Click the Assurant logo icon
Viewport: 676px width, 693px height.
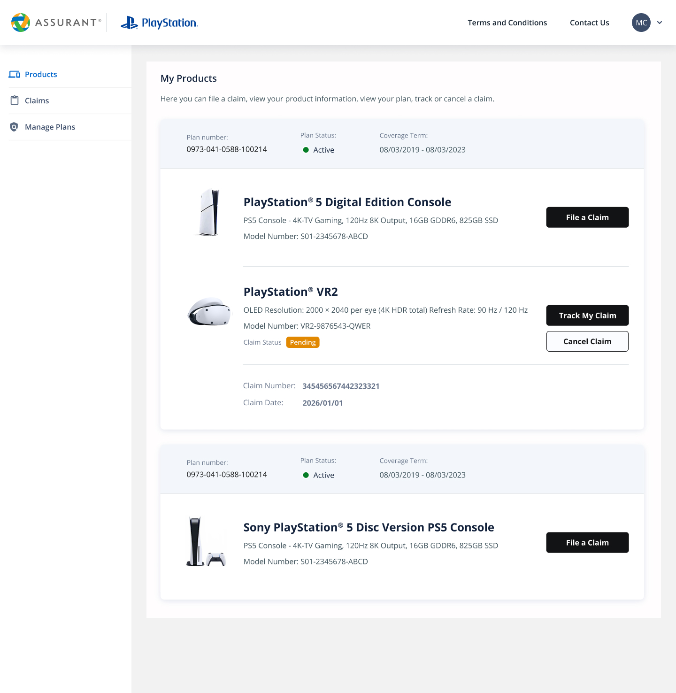[x=21, y=23]
